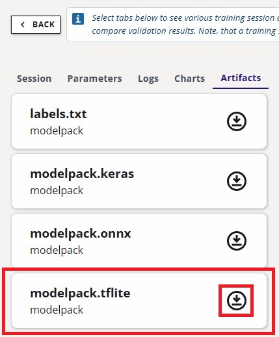279x337 pixels.
Task: Download the modelpack.onnx file
Action: 237,241
